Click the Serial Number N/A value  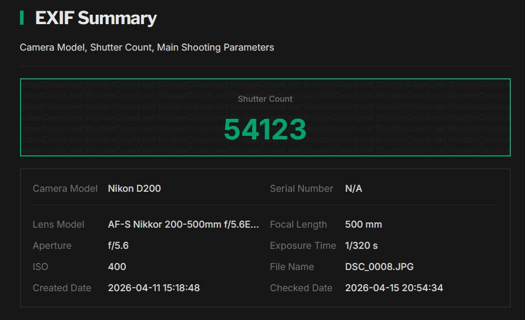353,188
